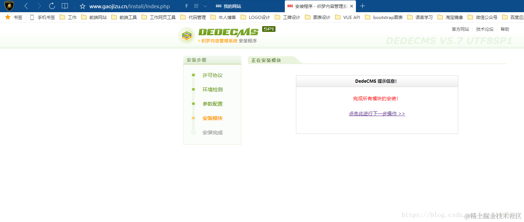Open reading mode book icon
This screenshot has width=524, height=222.
65,6
